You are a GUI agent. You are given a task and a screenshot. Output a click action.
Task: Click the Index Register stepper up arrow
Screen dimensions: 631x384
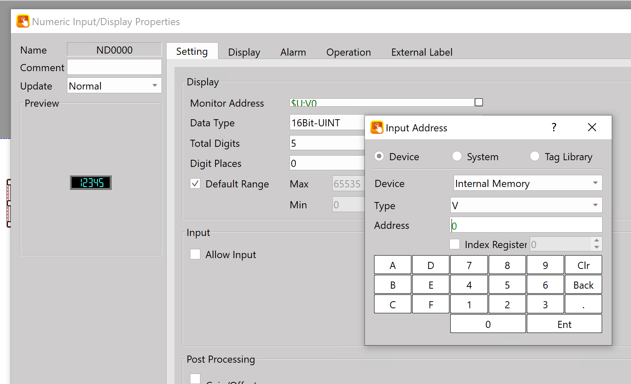(x=597, y=241)
